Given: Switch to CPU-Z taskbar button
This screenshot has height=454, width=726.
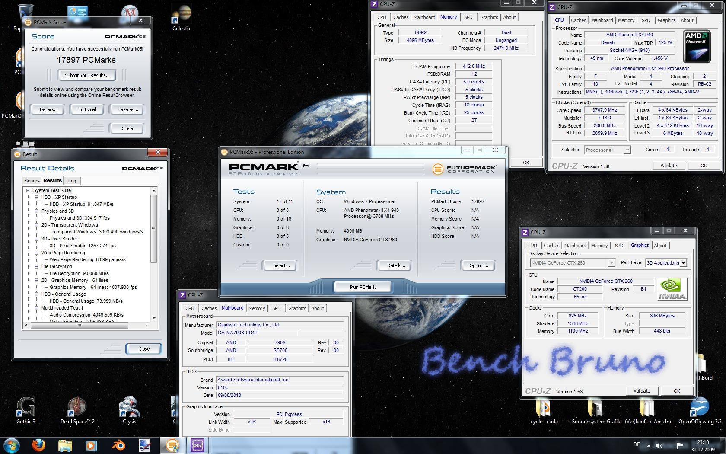Looking at the screenshot, I should coord(197,445).
